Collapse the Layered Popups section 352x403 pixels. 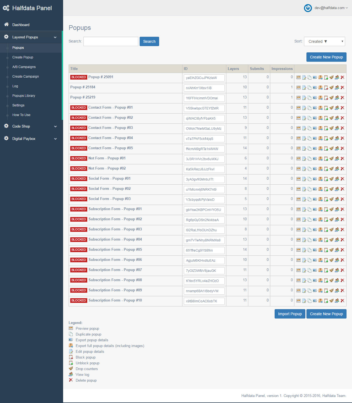(x=31, y=37)
